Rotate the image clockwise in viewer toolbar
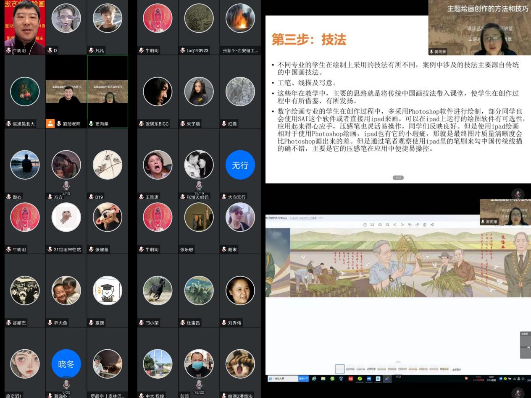The image size is (531, 398). click(x=417, y=225)
